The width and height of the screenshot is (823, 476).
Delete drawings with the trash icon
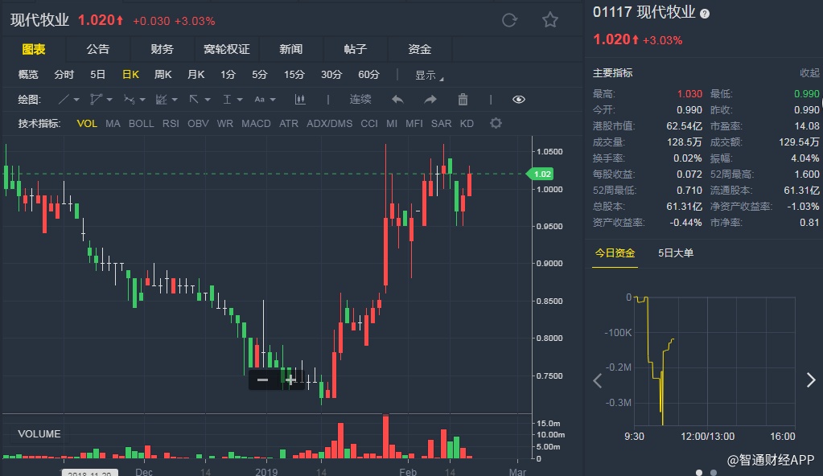coord(463,99)
